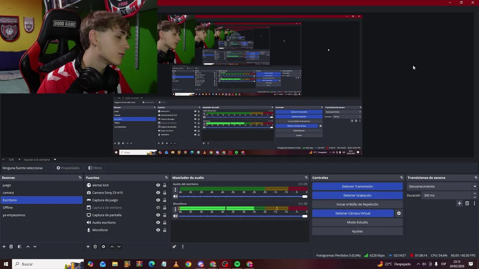Open scene filters icon in Escenas toolbar

pyautogui.click(x=19, y=247)
